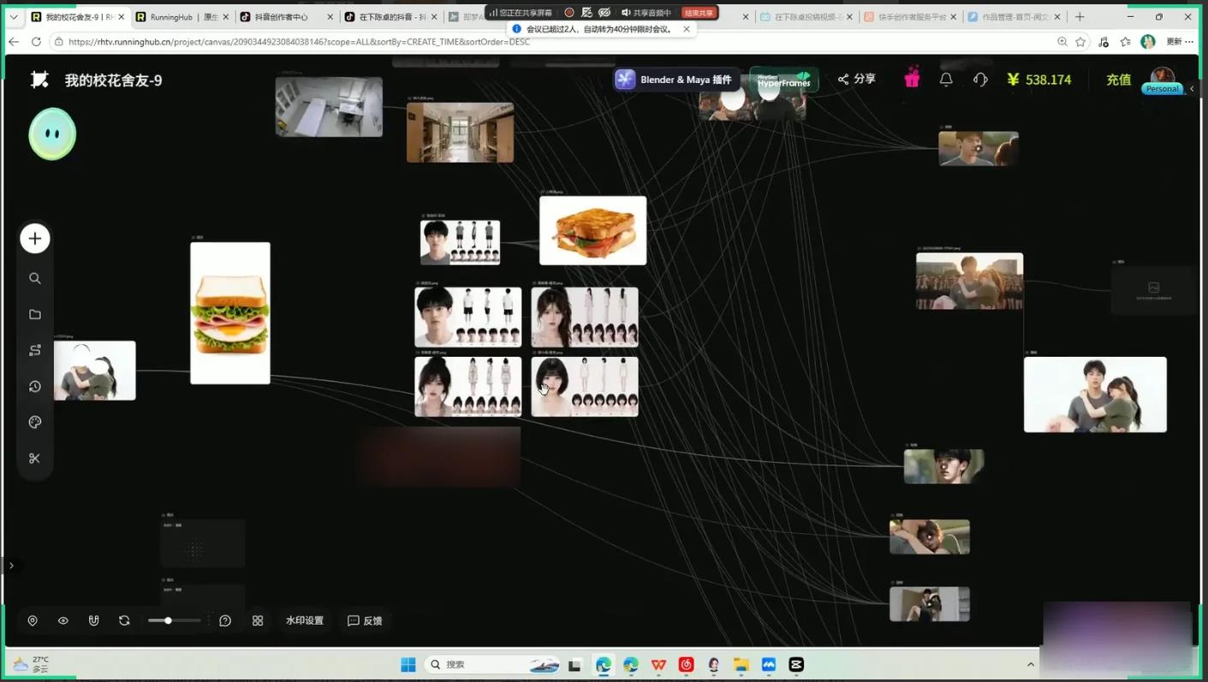The image size is (1208, 682).
Task: Open the pink gift icon
Action: pyautogui.click(x=912, y=79)
